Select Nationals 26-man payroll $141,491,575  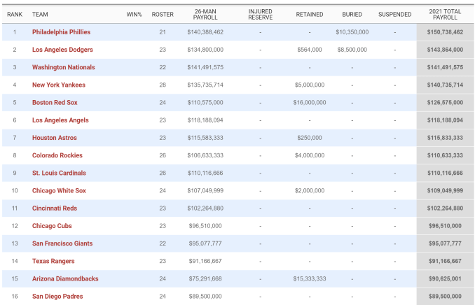205,67
